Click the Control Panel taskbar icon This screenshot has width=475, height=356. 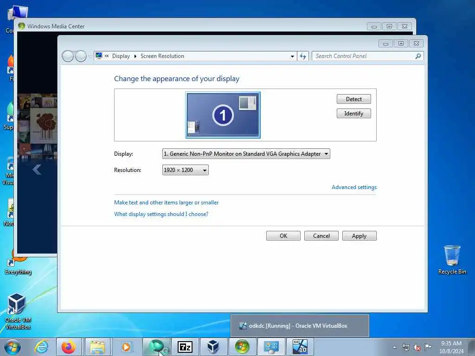pos(271,347)
